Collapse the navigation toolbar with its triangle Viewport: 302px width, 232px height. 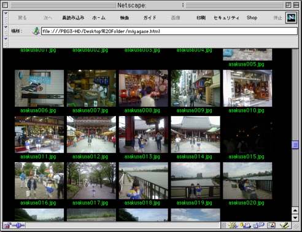click(x=6, y=14)
